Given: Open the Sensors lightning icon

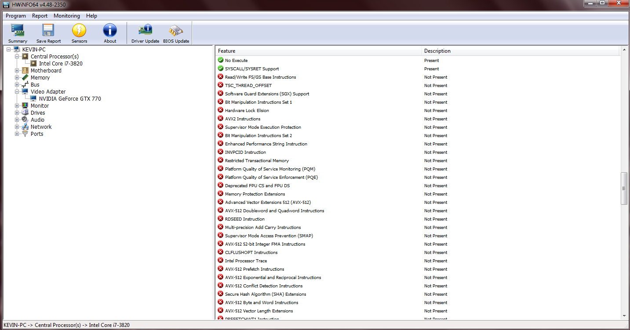Looking at the screenshot, I should point(79,30).
